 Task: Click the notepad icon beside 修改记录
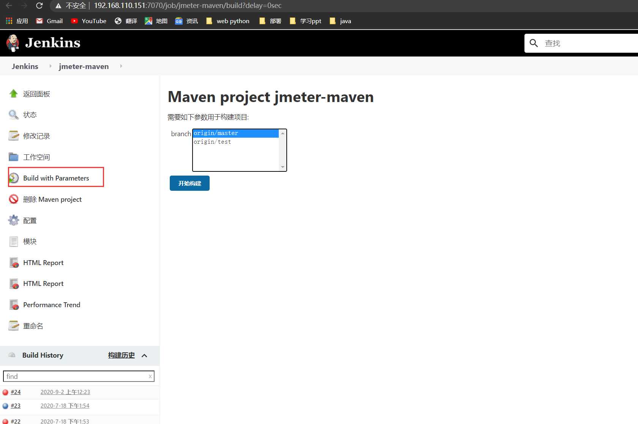[14, 136]
